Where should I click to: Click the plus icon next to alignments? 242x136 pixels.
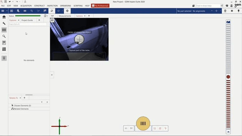tap(216, 11)
